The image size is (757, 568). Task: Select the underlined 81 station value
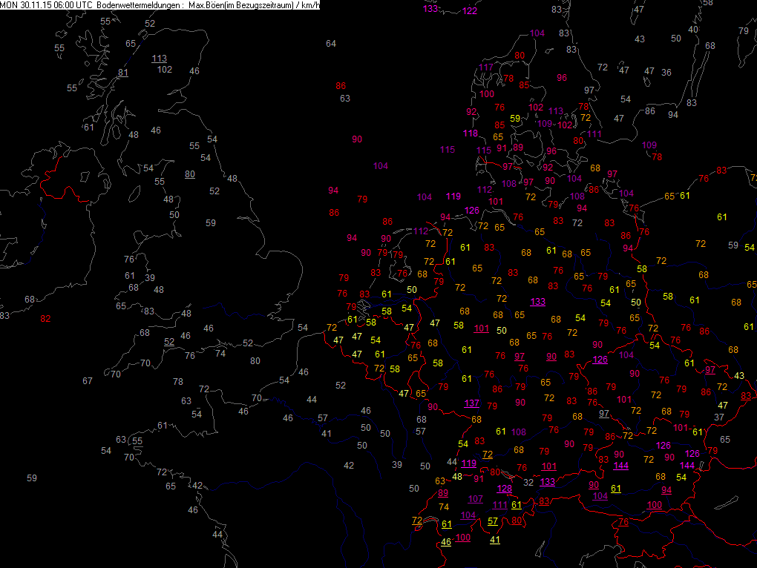pos(123,72)
